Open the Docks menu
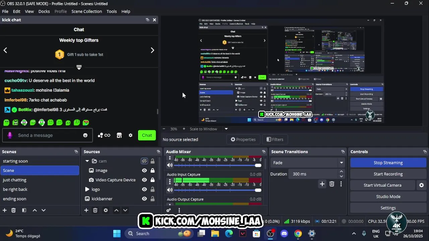 pos(44,11)
